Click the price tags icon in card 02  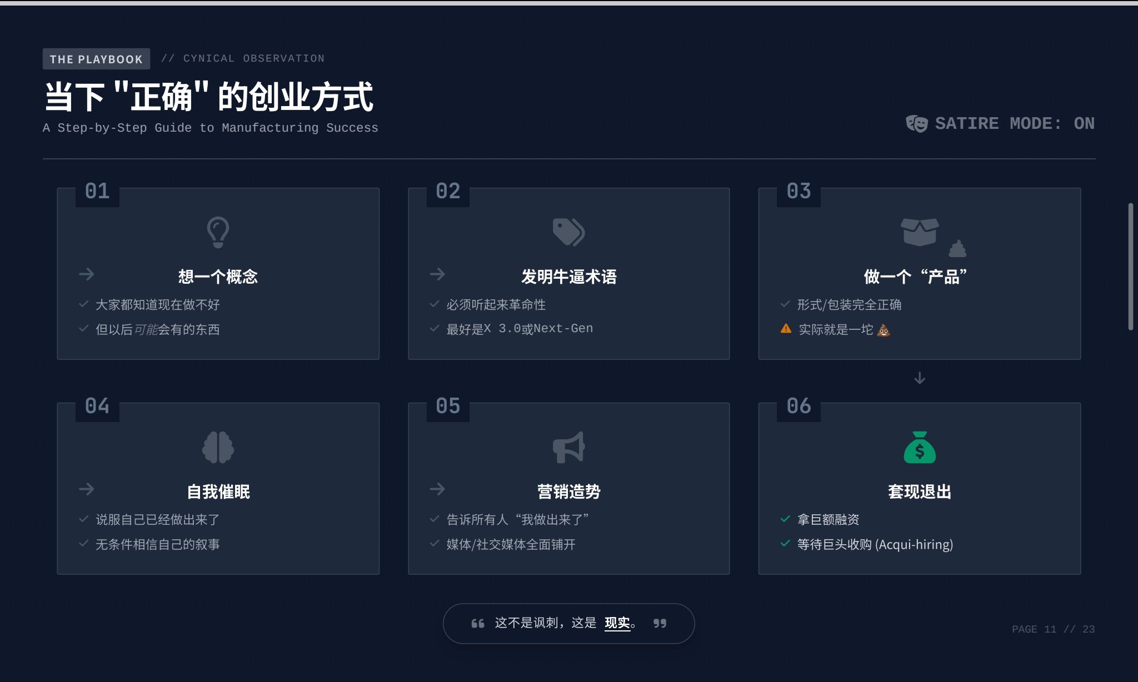568,232
